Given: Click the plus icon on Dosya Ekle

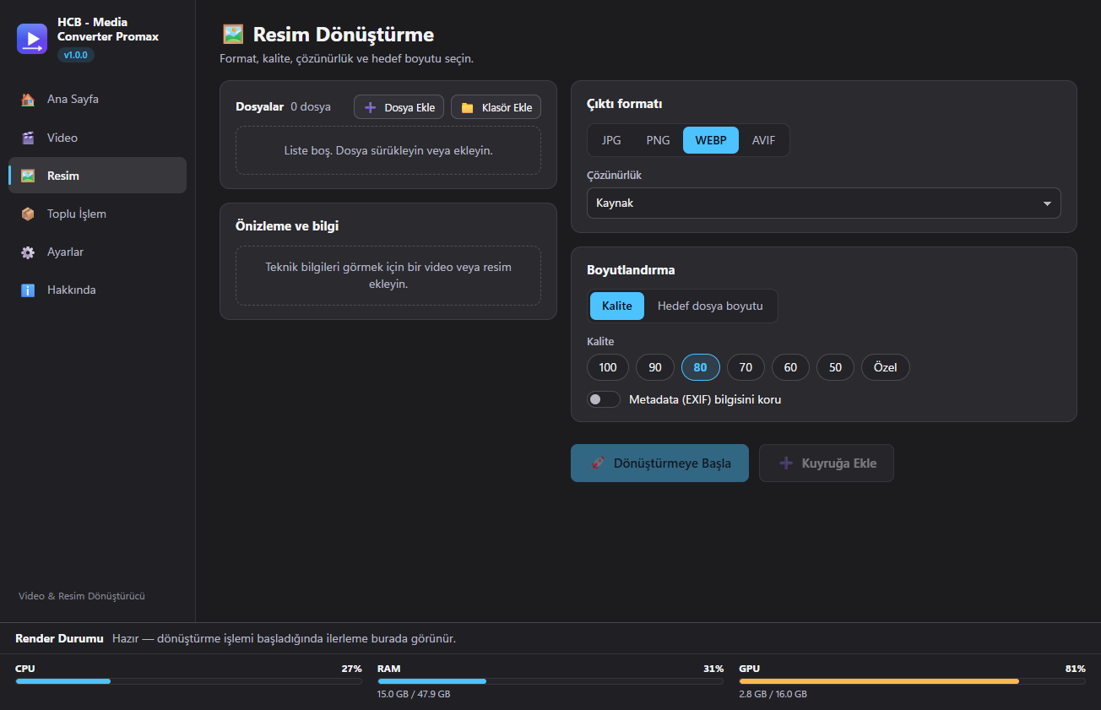Looking at the screenshot, I should coord(370,107).
